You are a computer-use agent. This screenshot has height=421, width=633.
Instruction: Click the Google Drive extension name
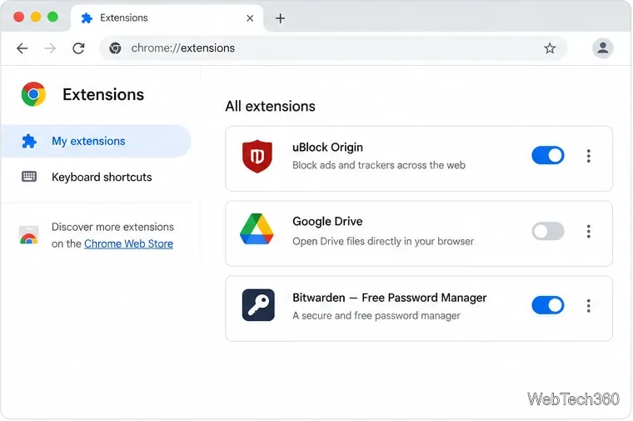[x=327, y=222]
